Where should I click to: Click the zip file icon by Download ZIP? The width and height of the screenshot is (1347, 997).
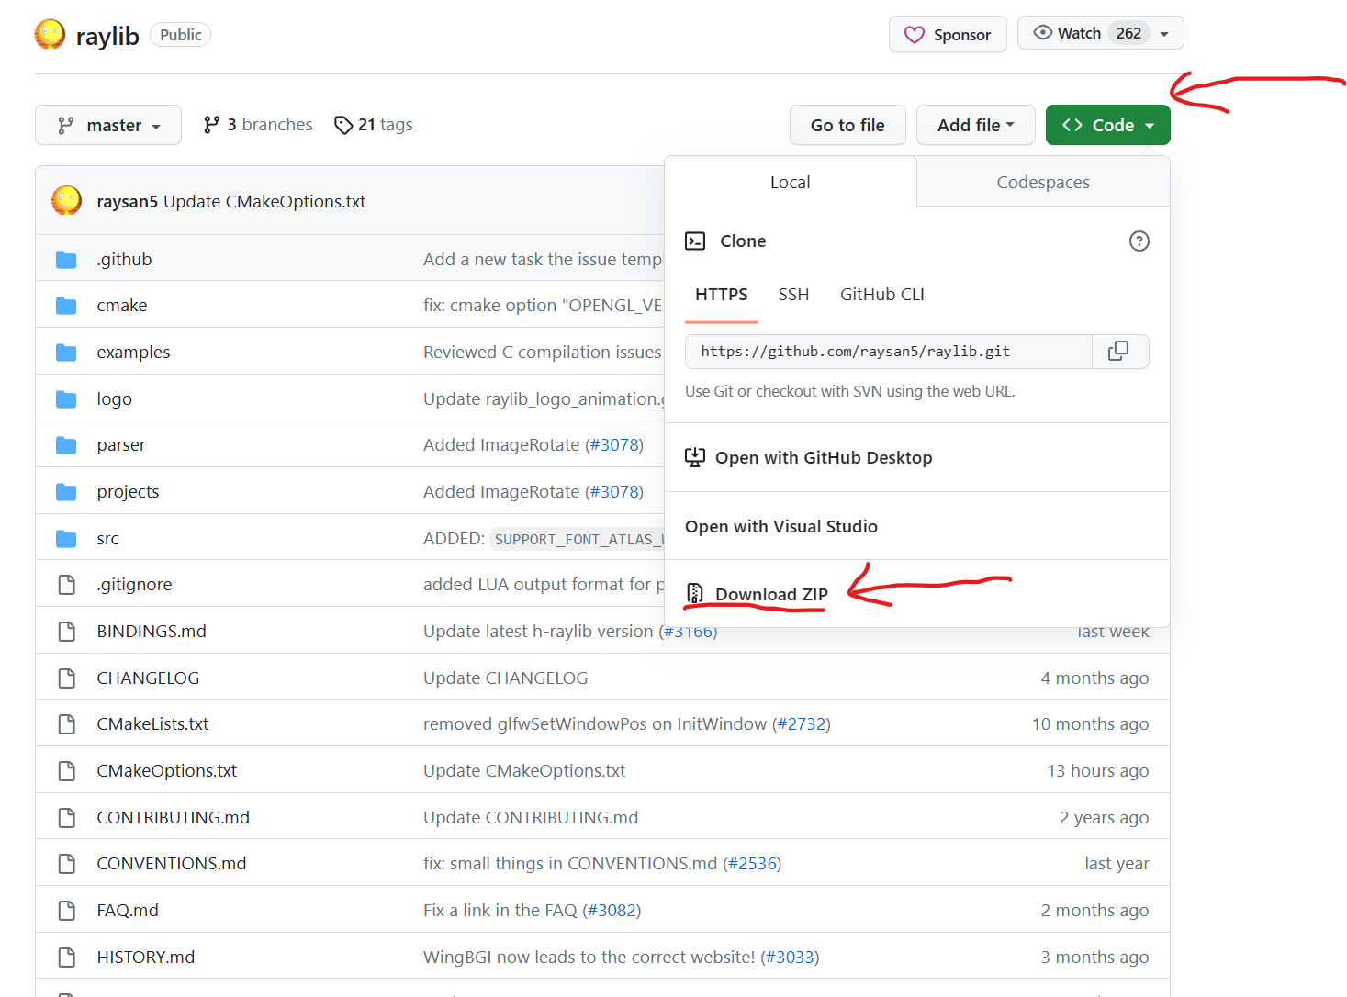(x=695, y=594)
